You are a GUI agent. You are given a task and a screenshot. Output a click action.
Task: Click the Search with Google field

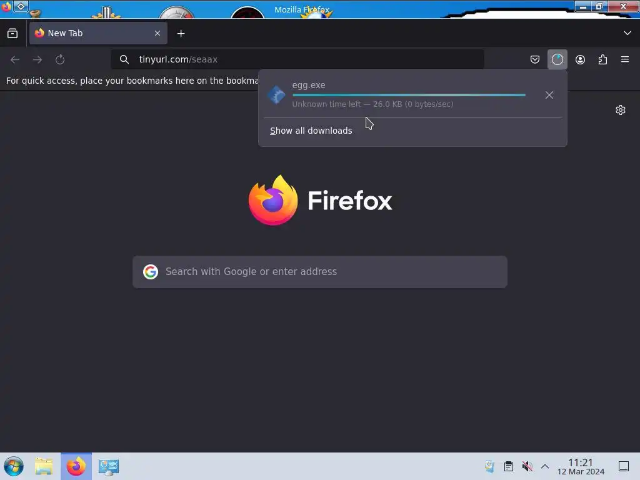coord(320,272)
